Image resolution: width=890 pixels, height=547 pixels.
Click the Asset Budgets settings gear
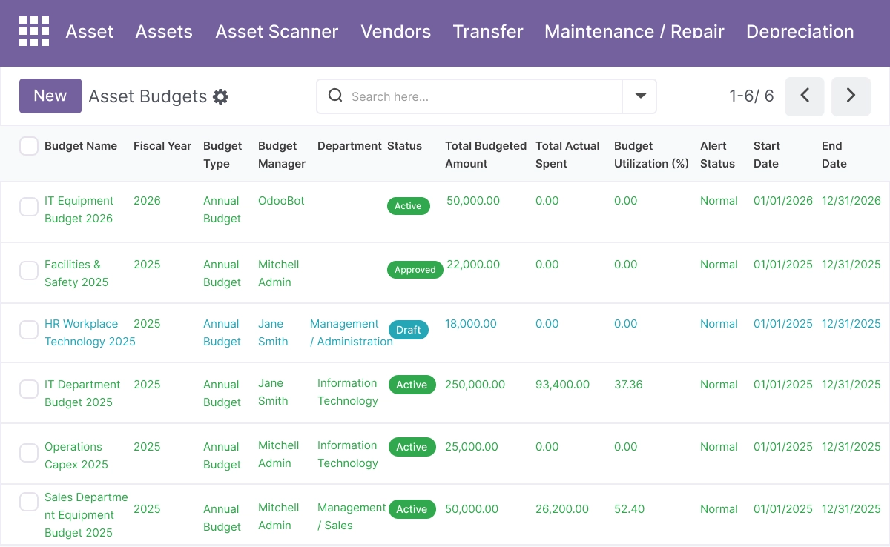point(220,97)
